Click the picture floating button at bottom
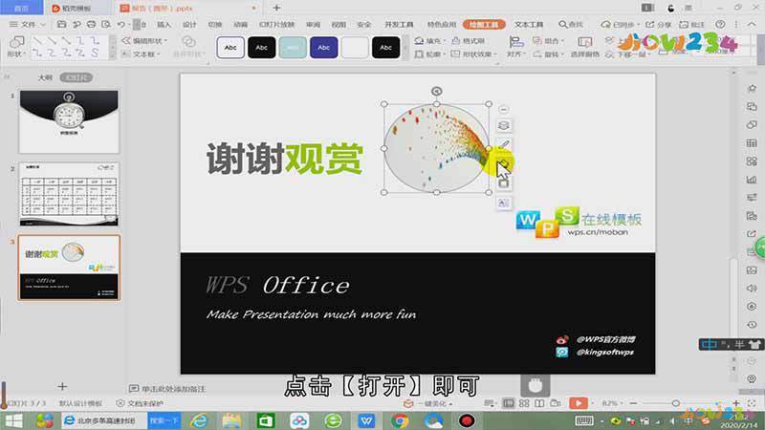 tap(504, 203)
